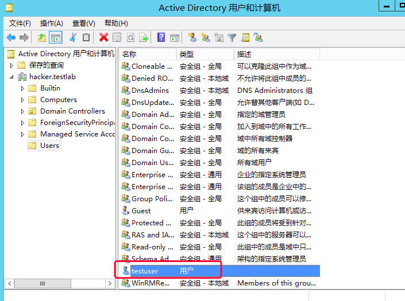Click the 指定的域管理员 description

click(261, 114)
